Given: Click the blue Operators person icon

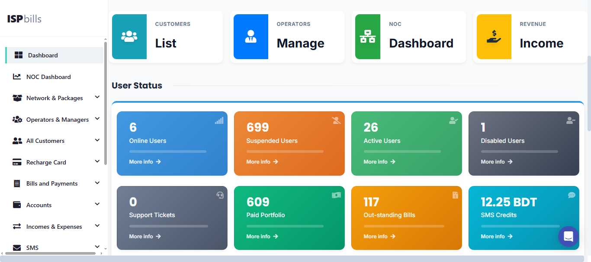Looking at the screenshot, I should (251, 37).
